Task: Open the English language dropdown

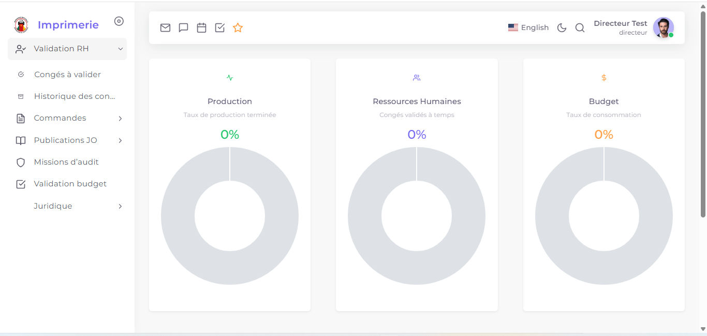Action: click(x=528, y=28)
